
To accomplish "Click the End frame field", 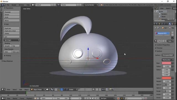I will tap(62, 98).
